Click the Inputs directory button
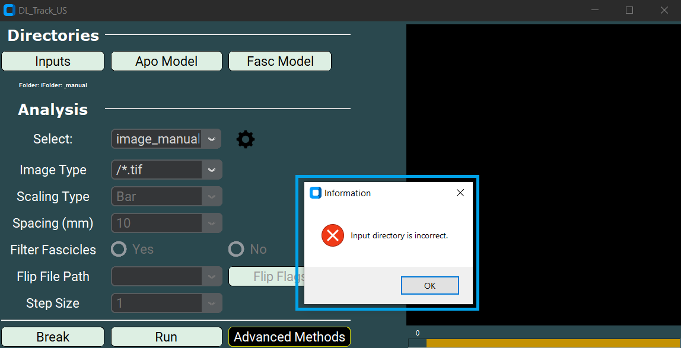681x348 pixels. tap(53, 61)
